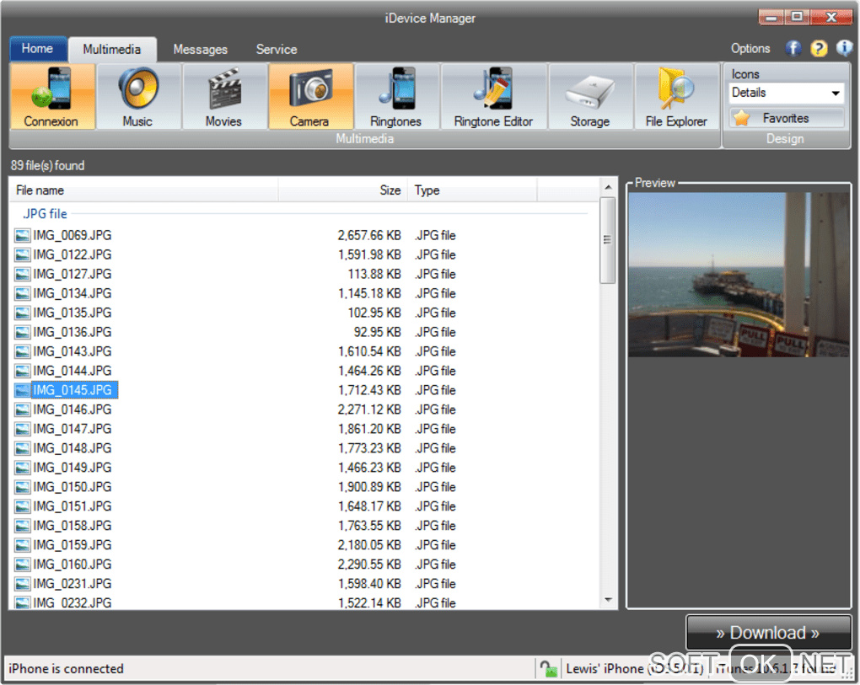Open the Music section
The image size is (860, 685).
[137, 96]
